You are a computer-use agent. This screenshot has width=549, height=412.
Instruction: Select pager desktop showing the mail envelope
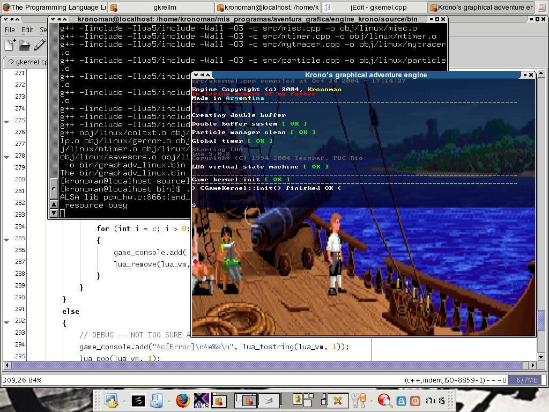coord(269,400)
